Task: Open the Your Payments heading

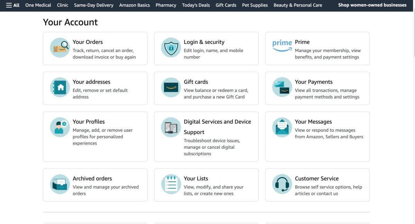Action: click(x=314, y=82)
